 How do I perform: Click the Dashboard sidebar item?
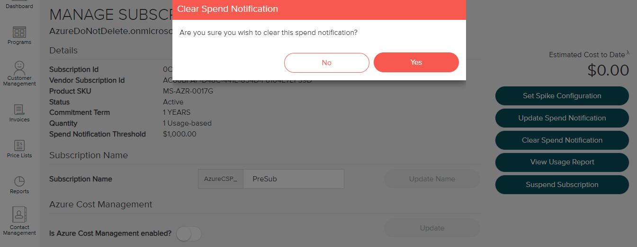pos(19,6)
